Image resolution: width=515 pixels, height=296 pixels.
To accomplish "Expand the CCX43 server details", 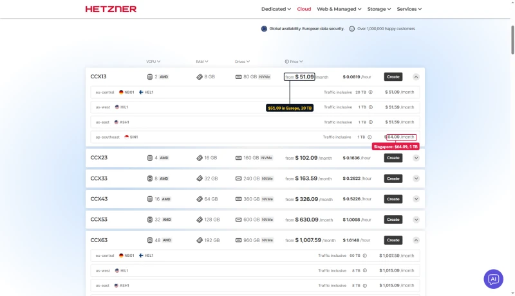I will coord(416,199).
